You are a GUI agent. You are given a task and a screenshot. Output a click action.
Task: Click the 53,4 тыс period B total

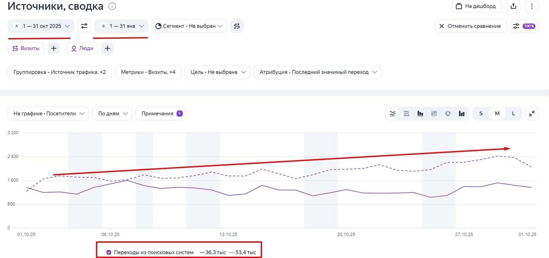(x=246, y=252)
